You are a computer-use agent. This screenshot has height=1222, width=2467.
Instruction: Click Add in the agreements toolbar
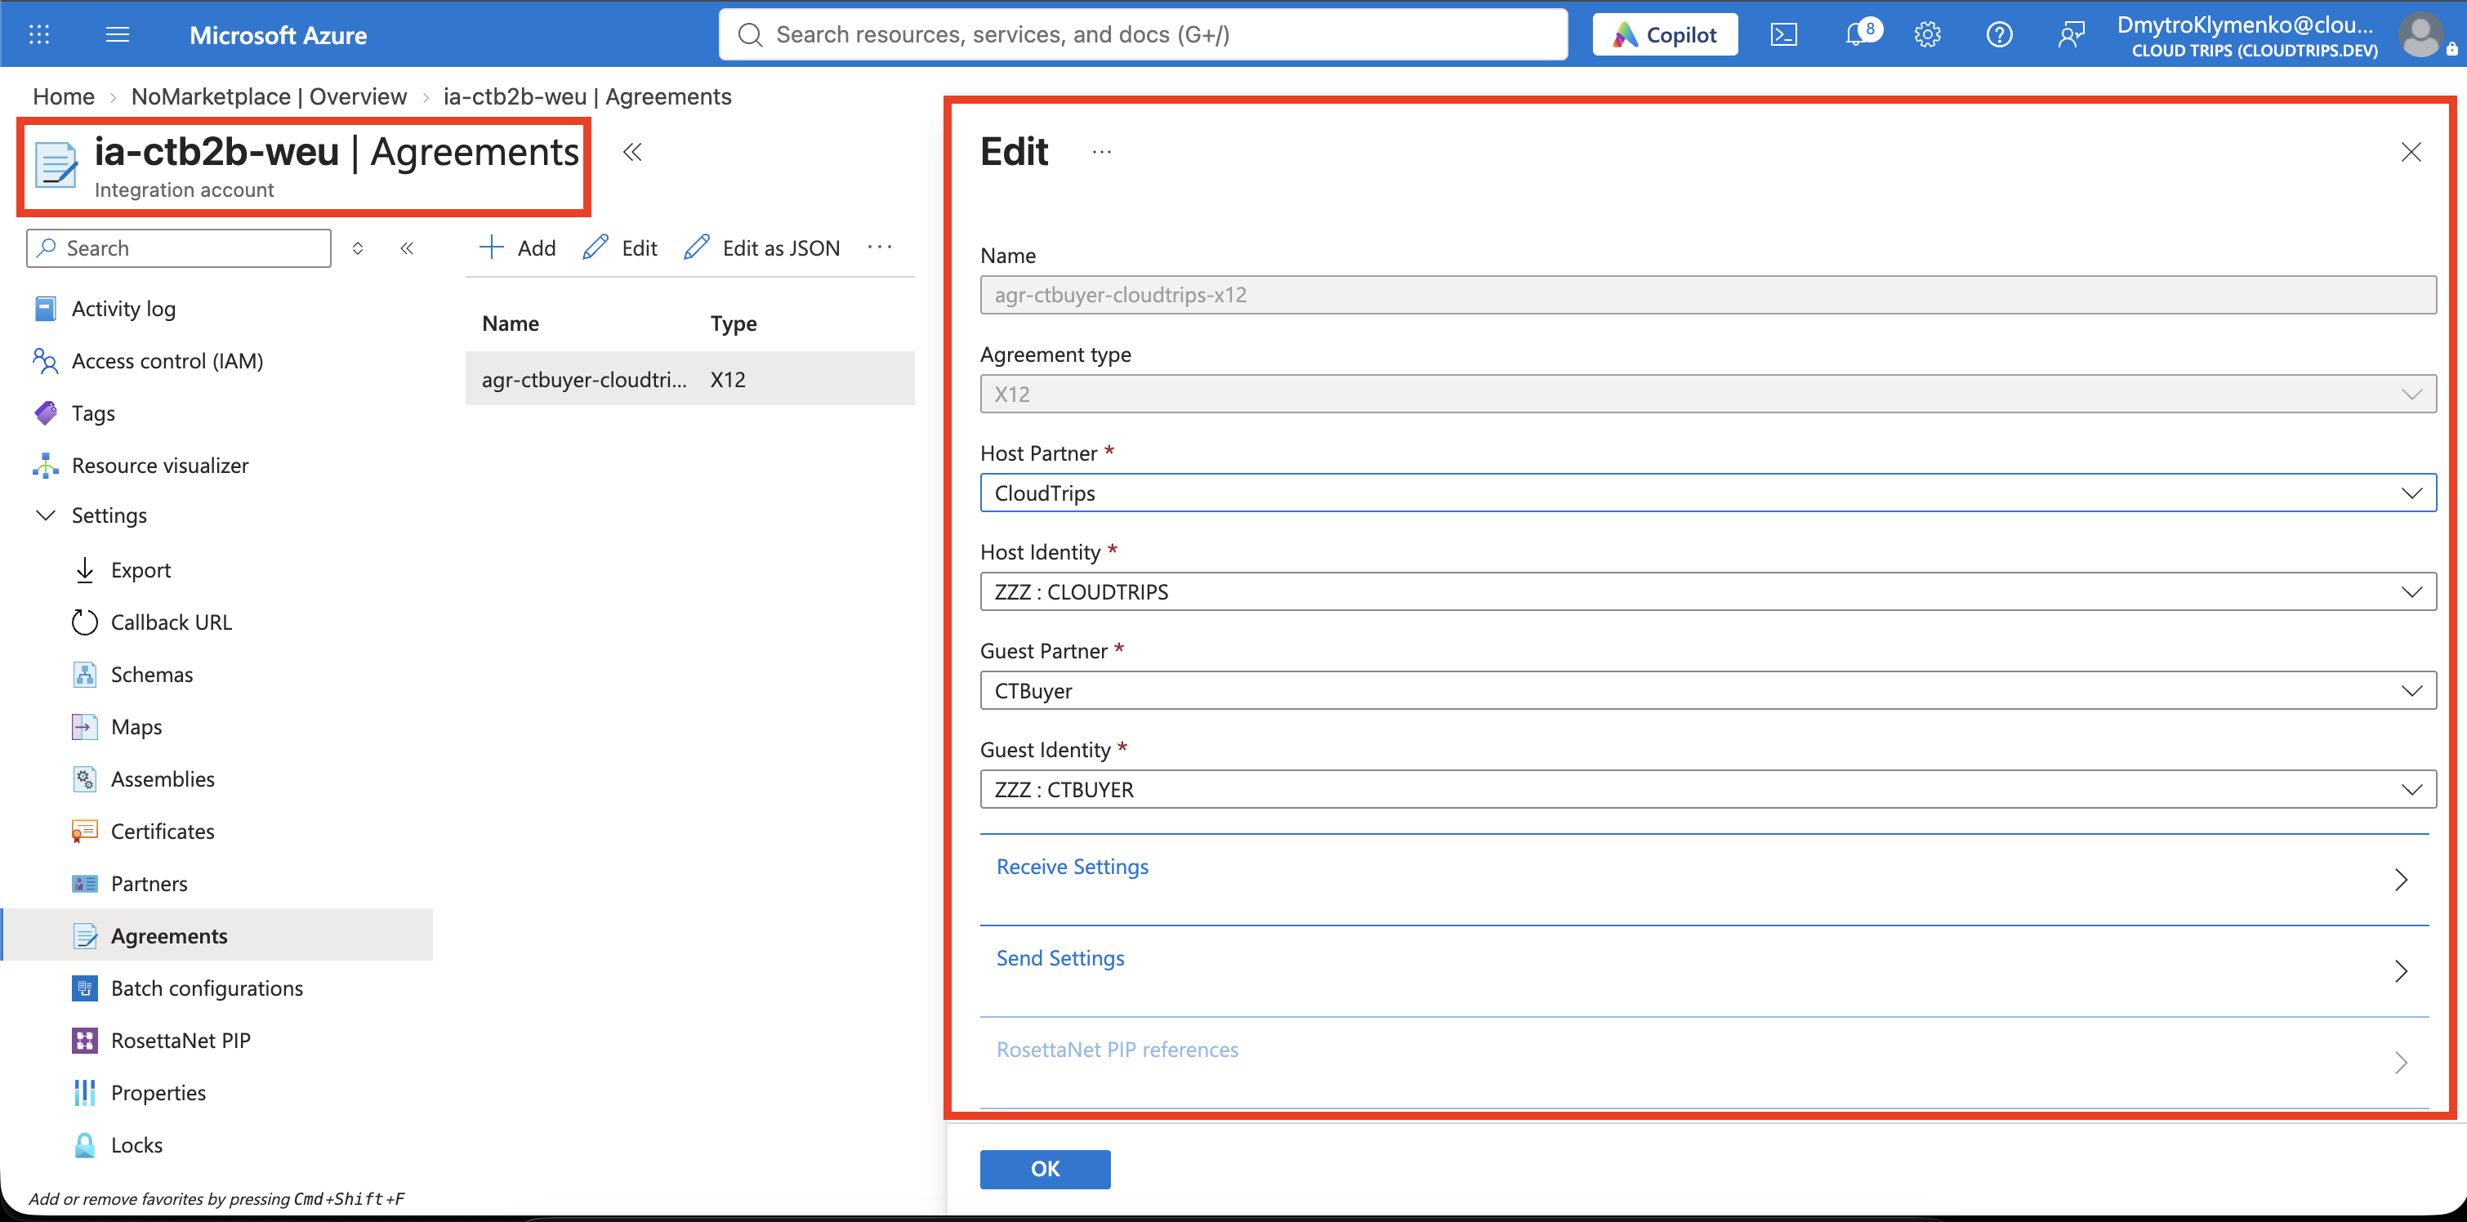coord(517,248)
